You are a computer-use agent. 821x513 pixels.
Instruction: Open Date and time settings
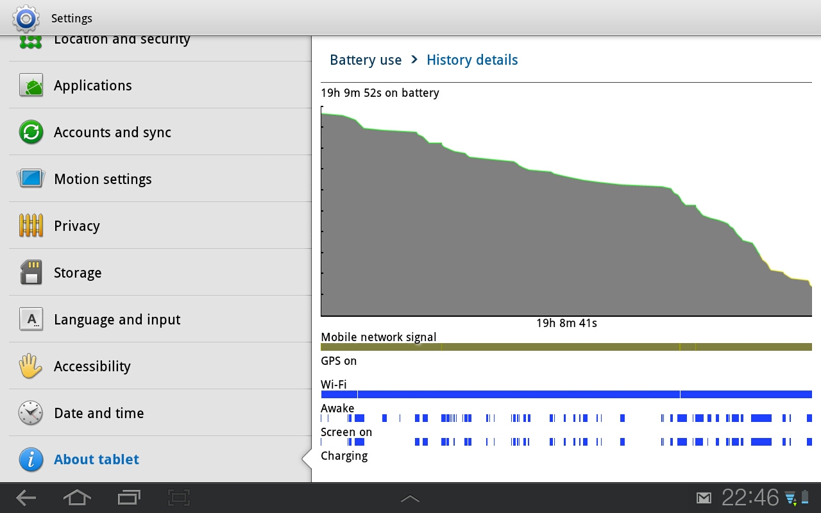point(160,413)
